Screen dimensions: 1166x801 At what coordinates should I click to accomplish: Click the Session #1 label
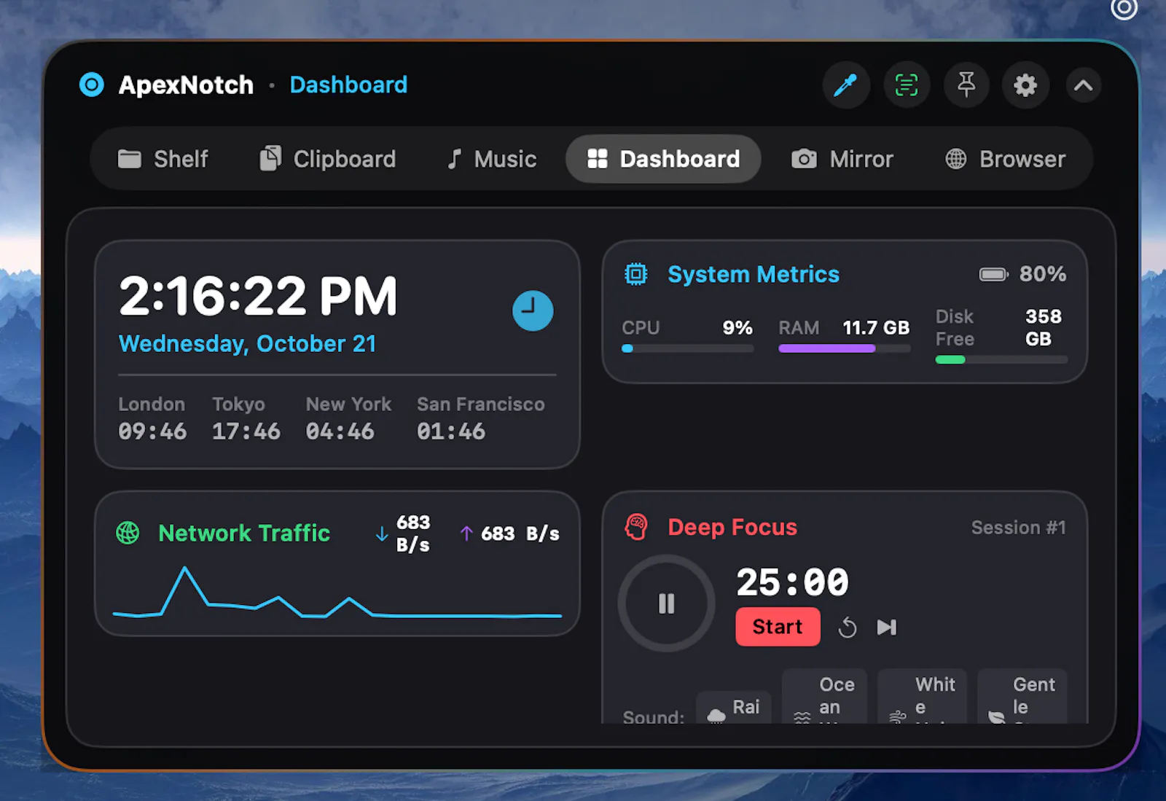[x=1018, y=527]
